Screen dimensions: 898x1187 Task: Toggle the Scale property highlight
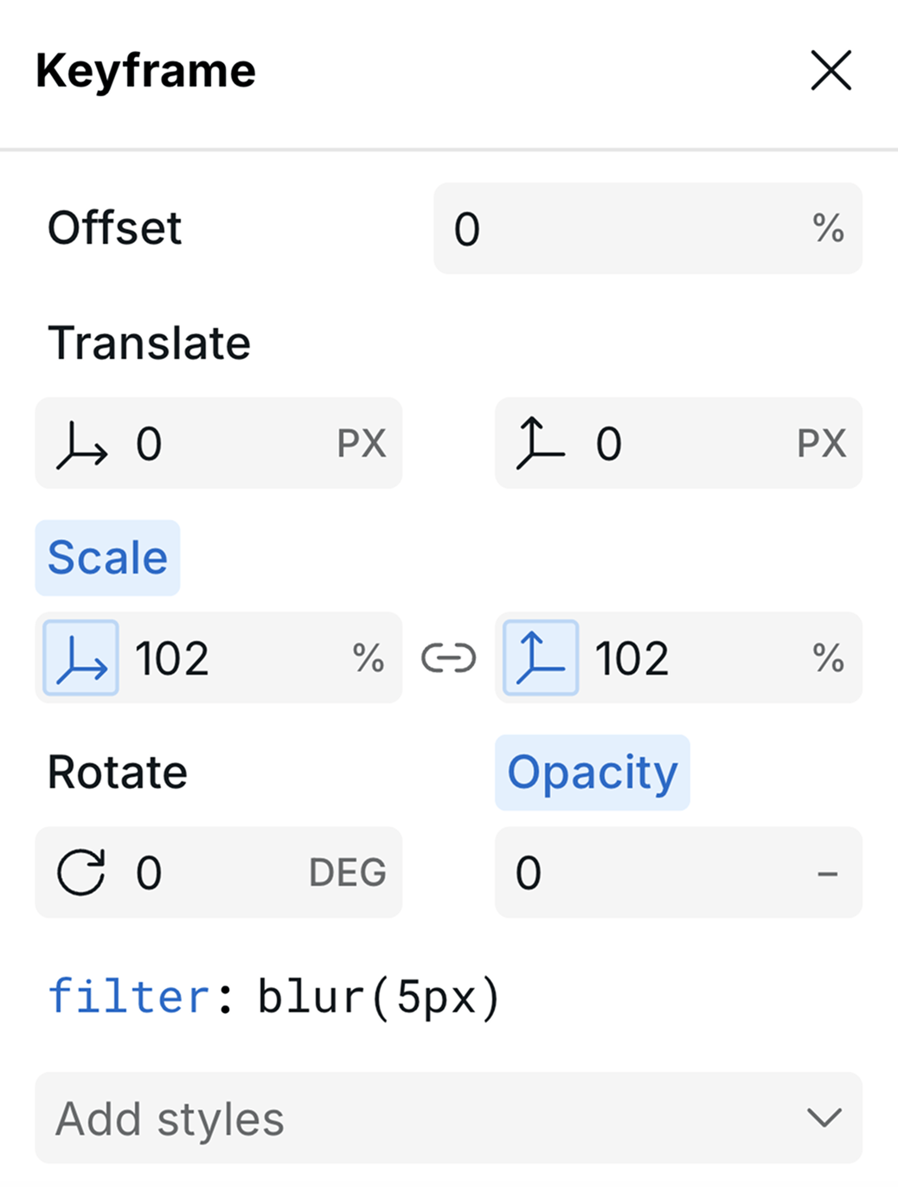point(107,557)
